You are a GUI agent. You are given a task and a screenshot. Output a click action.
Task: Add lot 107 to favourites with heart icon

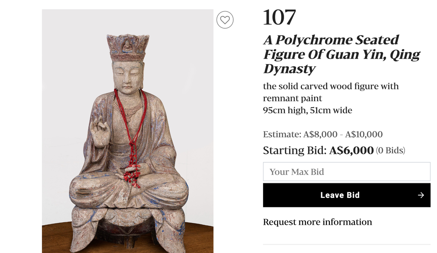pyautogui.click(x=225, y=20)
